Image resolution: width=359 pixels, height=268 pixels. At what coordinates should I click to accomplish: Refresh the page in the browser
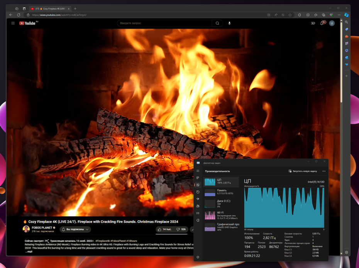(19, 15)
